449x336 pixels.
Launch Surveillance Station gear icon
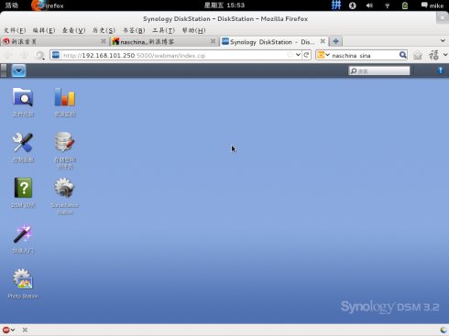[64, 188]
